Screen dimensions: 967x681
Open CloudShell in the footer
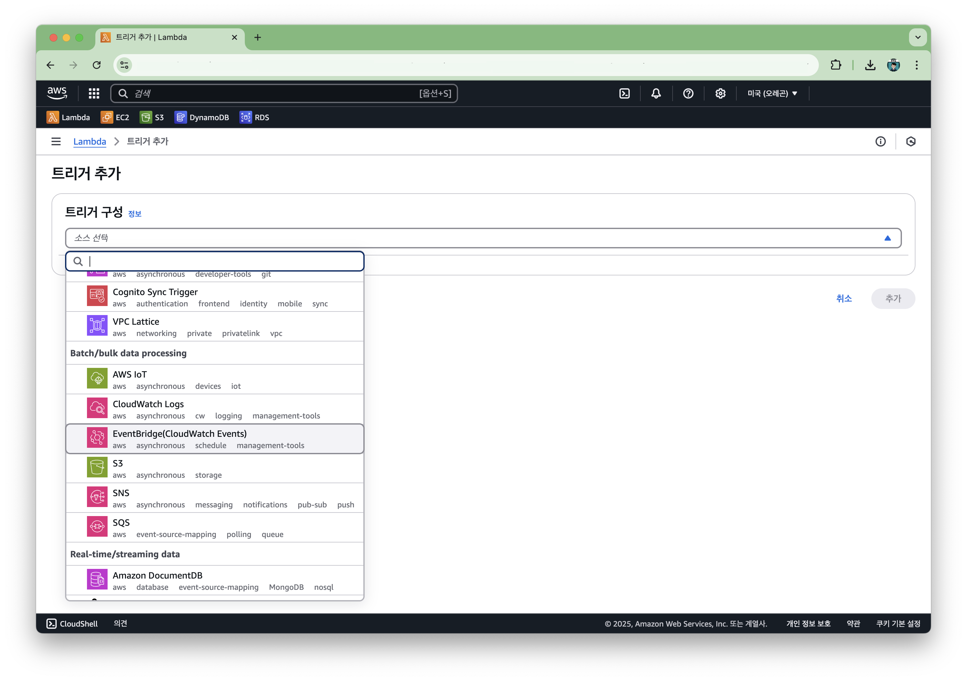[x=72, y=623]
